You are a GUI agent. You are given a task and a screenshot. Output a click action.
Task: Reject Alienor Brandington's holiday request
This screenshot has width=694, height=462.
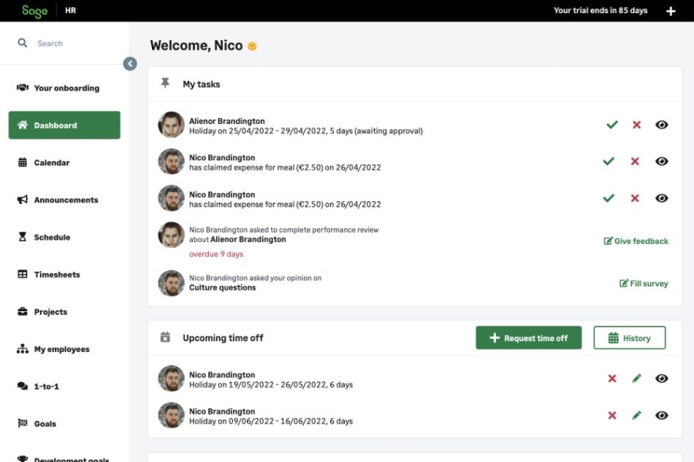click(636, 125)
